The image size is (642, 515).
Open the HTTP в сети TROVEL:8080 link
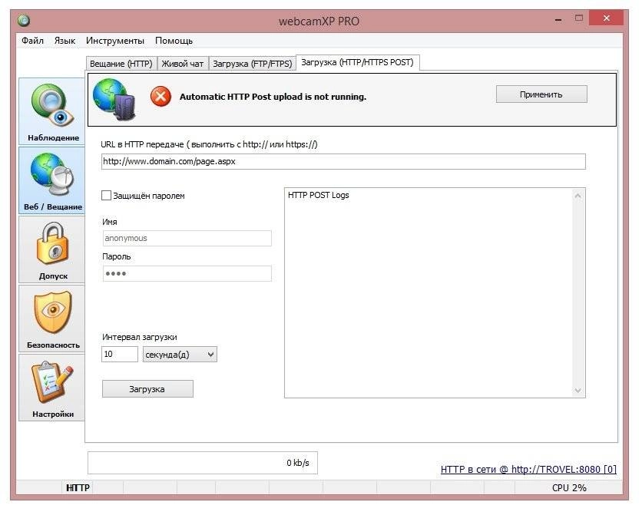[528, 469]
